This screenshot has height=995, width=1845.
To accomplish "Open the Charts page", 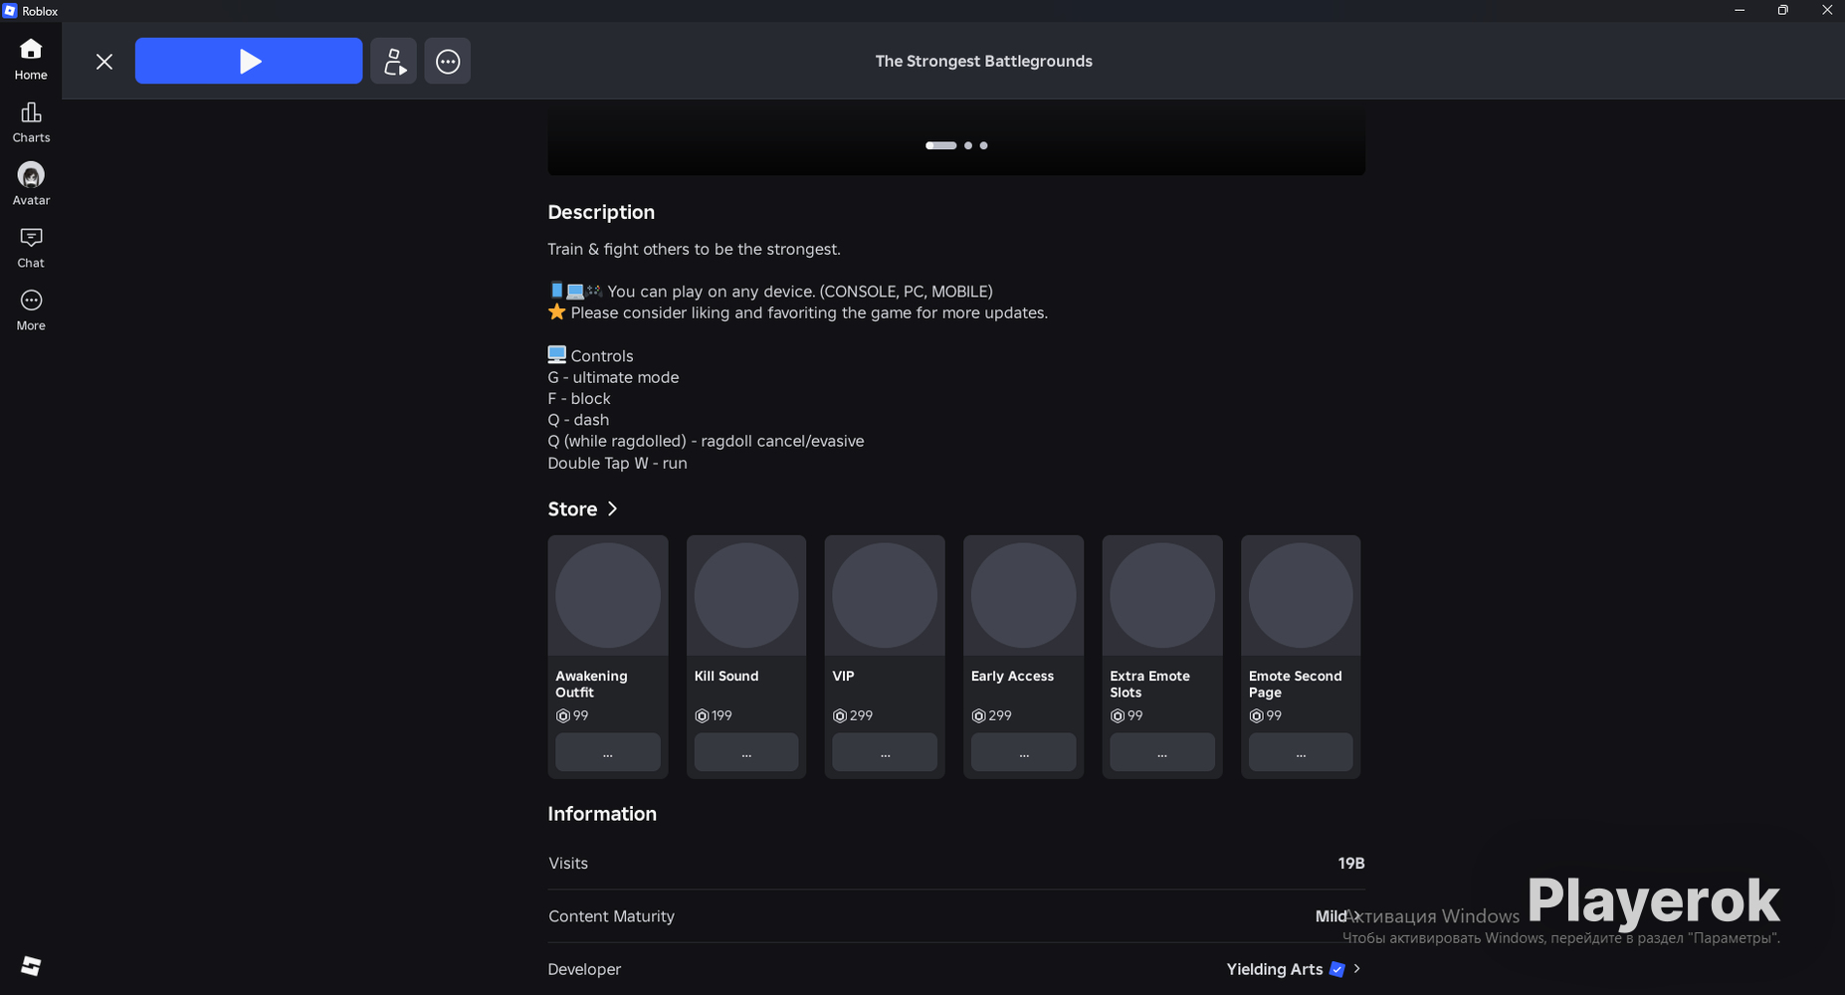I will [x=31, y=122].
